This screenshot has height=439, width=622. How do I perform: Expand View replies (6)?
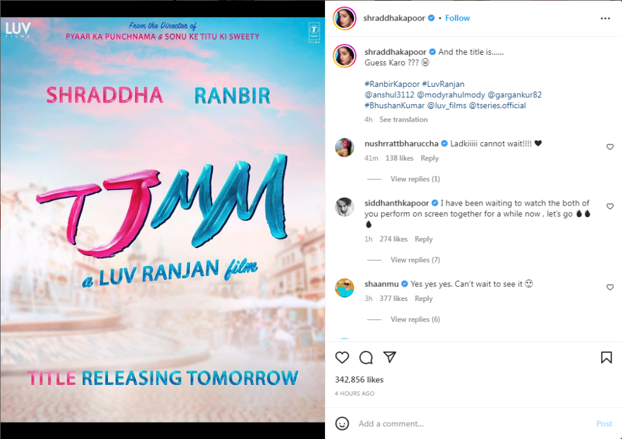[x=415, y=320]
